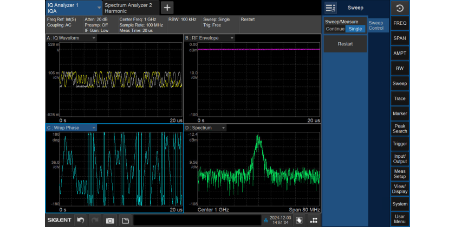Open the file folder icon

click(x=125, y=220)
